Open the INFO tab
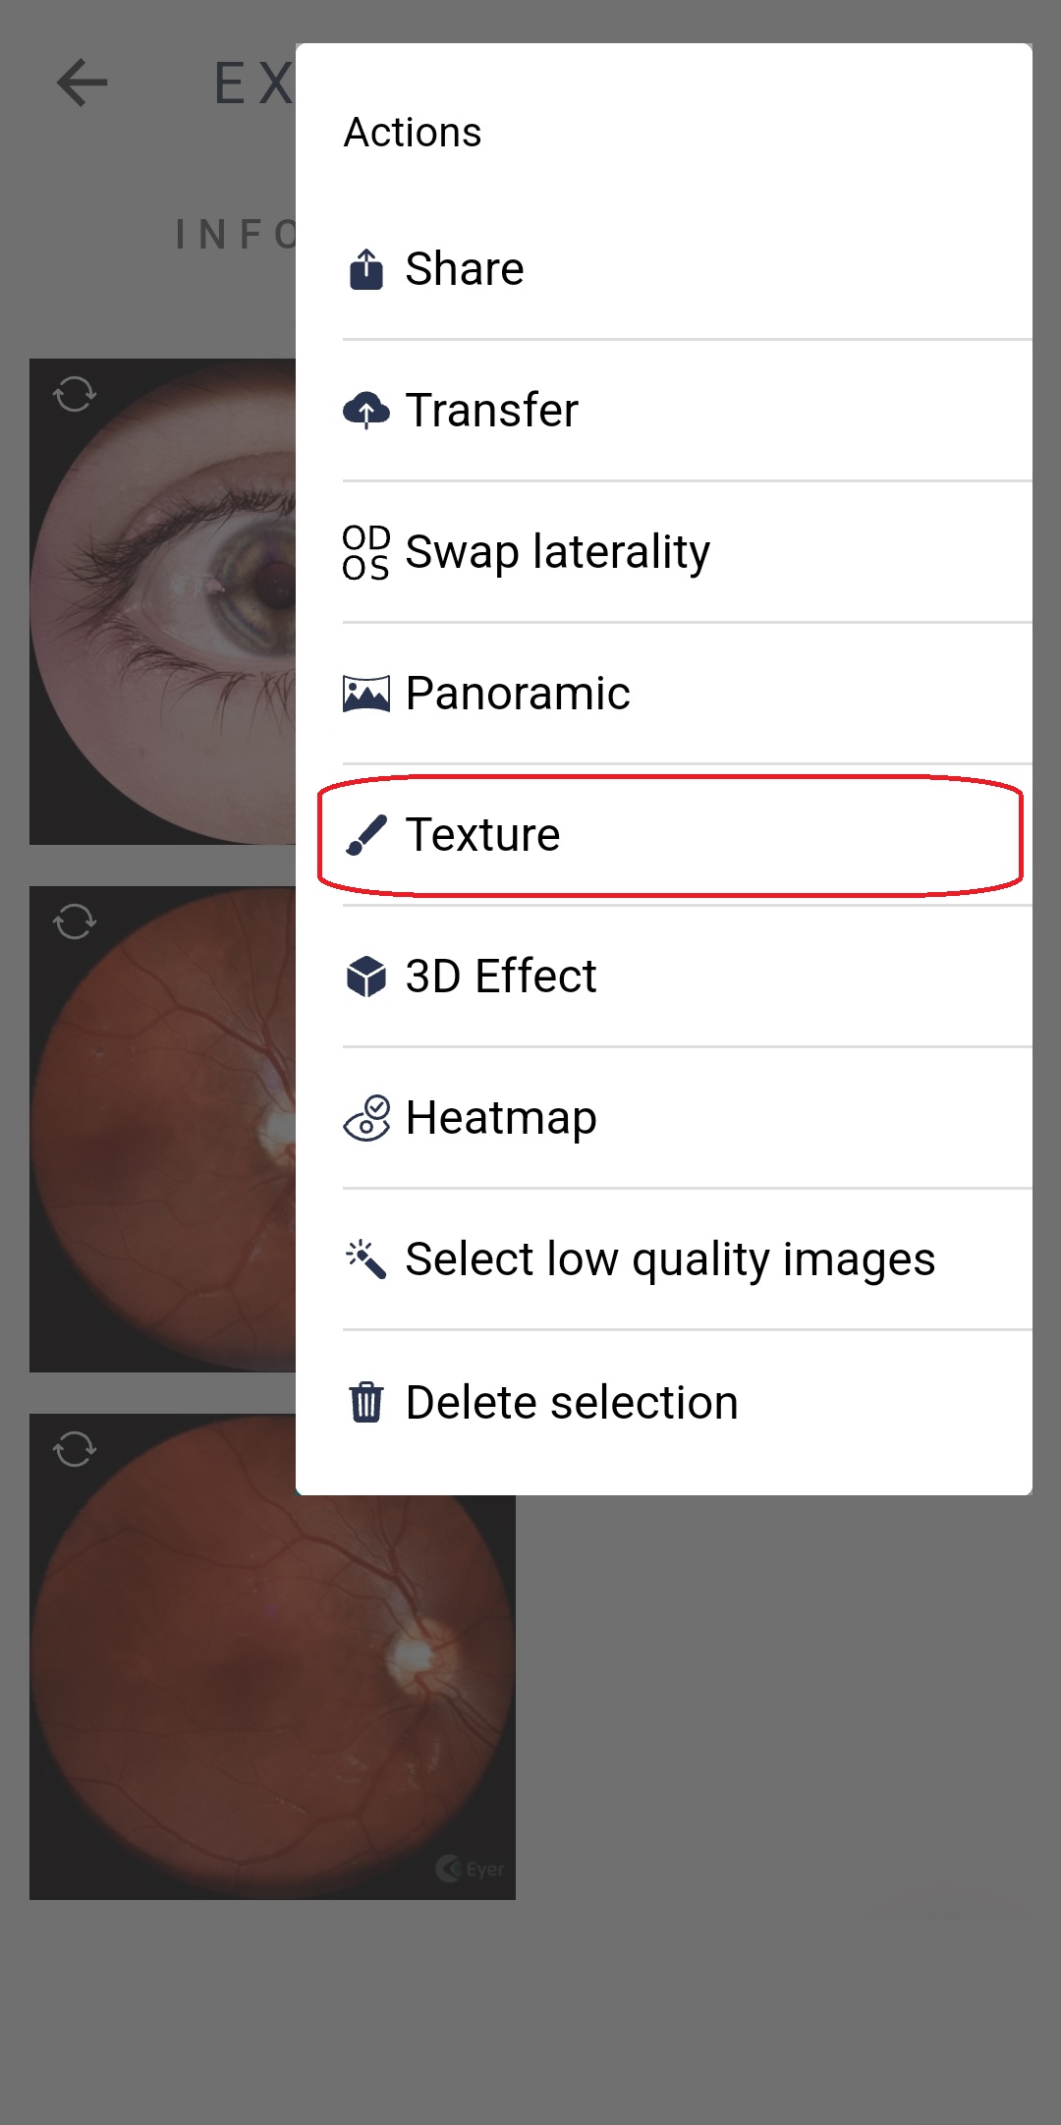The width and height of the screenshot is (1061, 2125). click(x=236, y=236)
